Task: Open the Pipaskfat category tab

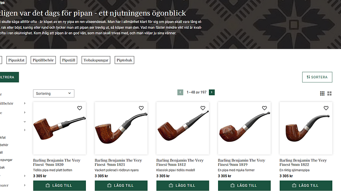Action: [16, 60]
